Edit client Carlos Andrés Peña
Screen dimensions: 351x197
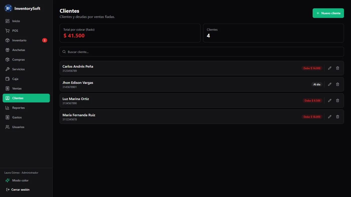[x=330, y=68]
